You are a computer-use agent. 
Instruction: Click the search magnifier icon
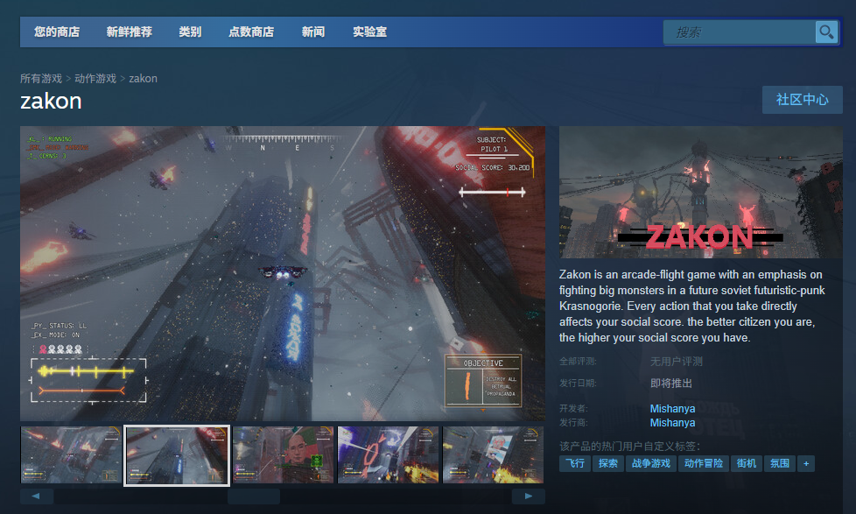[826, 32]
